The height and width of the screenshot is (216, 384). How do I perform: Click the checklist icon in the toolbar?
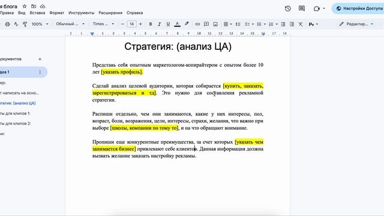click(x=247, y=24)
